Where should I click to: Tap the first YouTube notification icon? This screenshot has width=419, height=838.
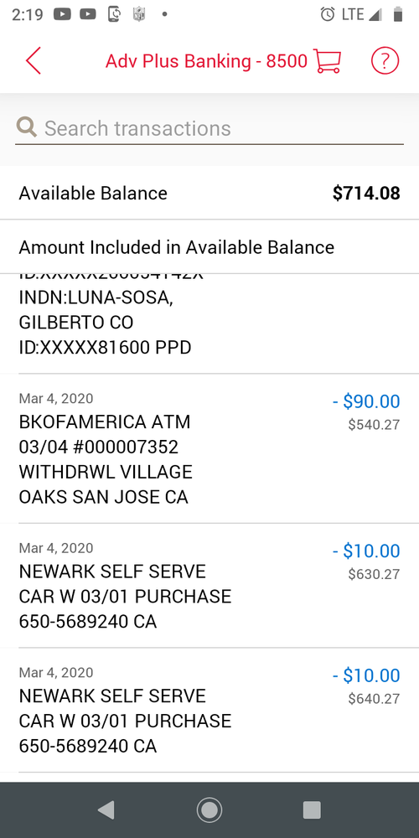(63, 14)
